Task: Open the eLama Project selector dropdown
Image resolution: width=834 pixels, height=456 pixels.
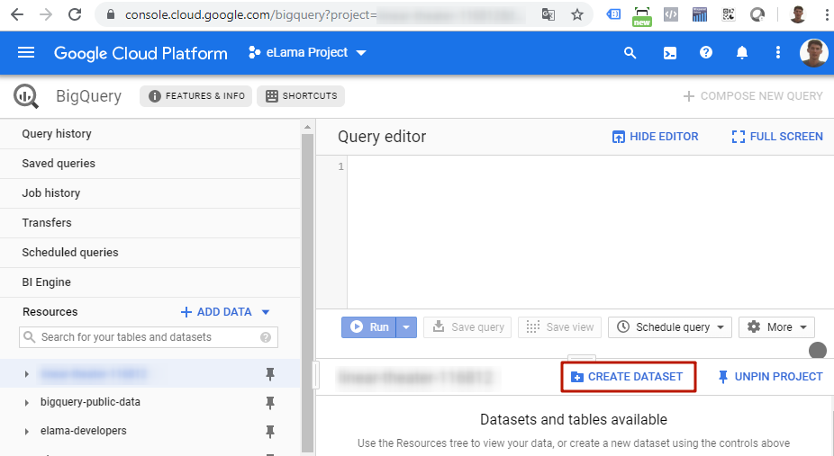Action: 307,52
